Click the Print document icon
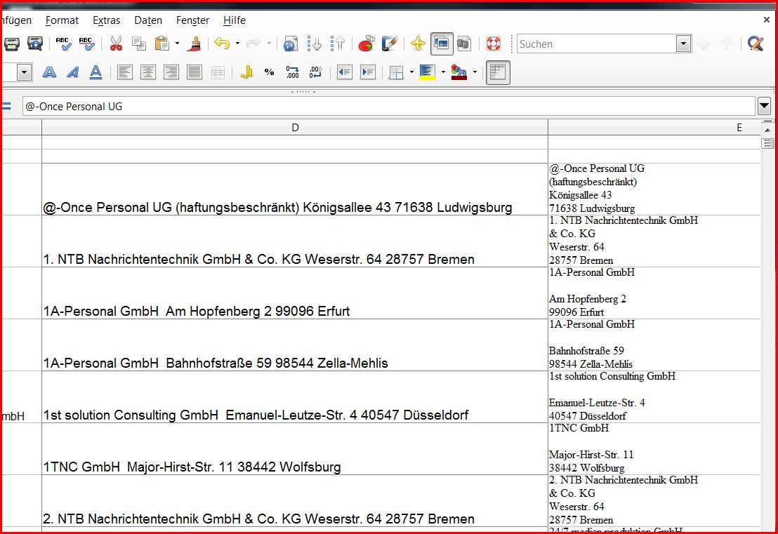Image resolution: width=778 pixels, height=534 pixels. click(11, 44)
